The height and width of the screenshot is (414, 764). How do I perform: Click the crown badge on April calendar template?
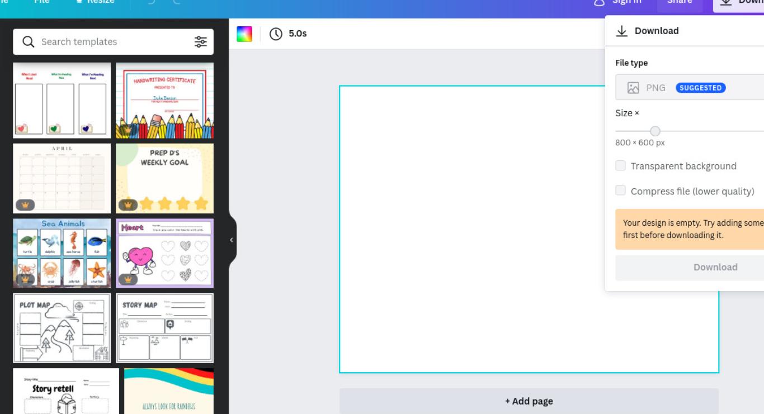(25, 204)
